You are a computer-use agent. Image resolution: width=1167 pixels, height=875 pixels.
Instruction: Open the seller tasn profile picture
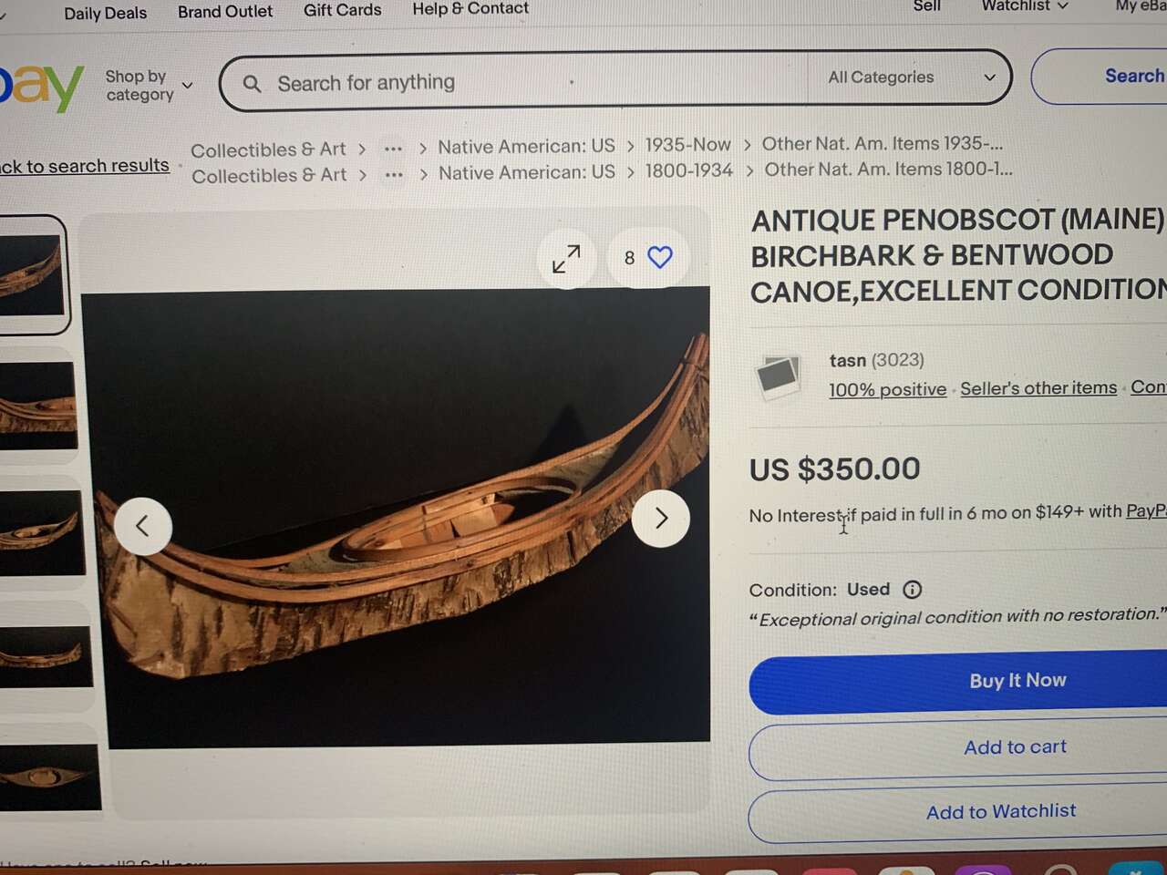778,375
